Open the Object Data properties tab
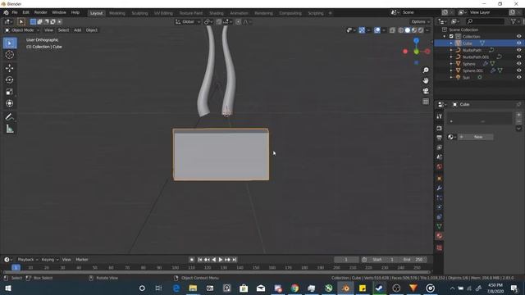This screenshot has height=295, width=525. pyautogui.click(x=440, y=226)
